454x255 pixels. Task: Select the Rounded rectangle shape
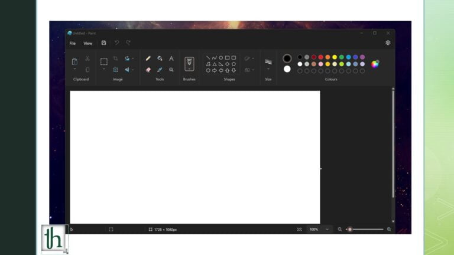[234, 57]
